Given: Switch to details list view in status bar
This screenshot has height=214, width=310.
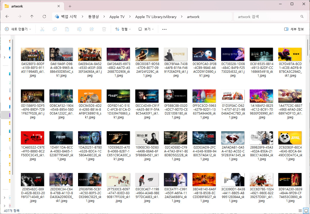Looking at the screenshot, I should [x=300, y=210].
